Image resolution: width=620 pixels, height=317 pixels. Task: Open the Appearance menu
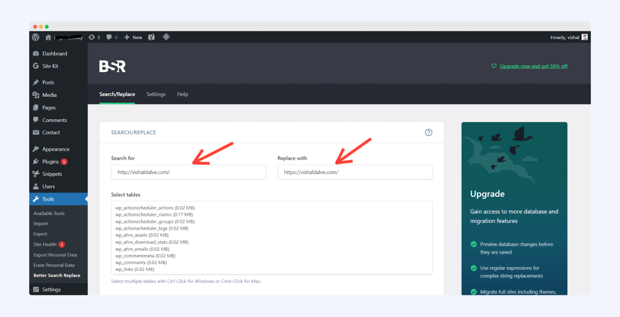(56, 149)
